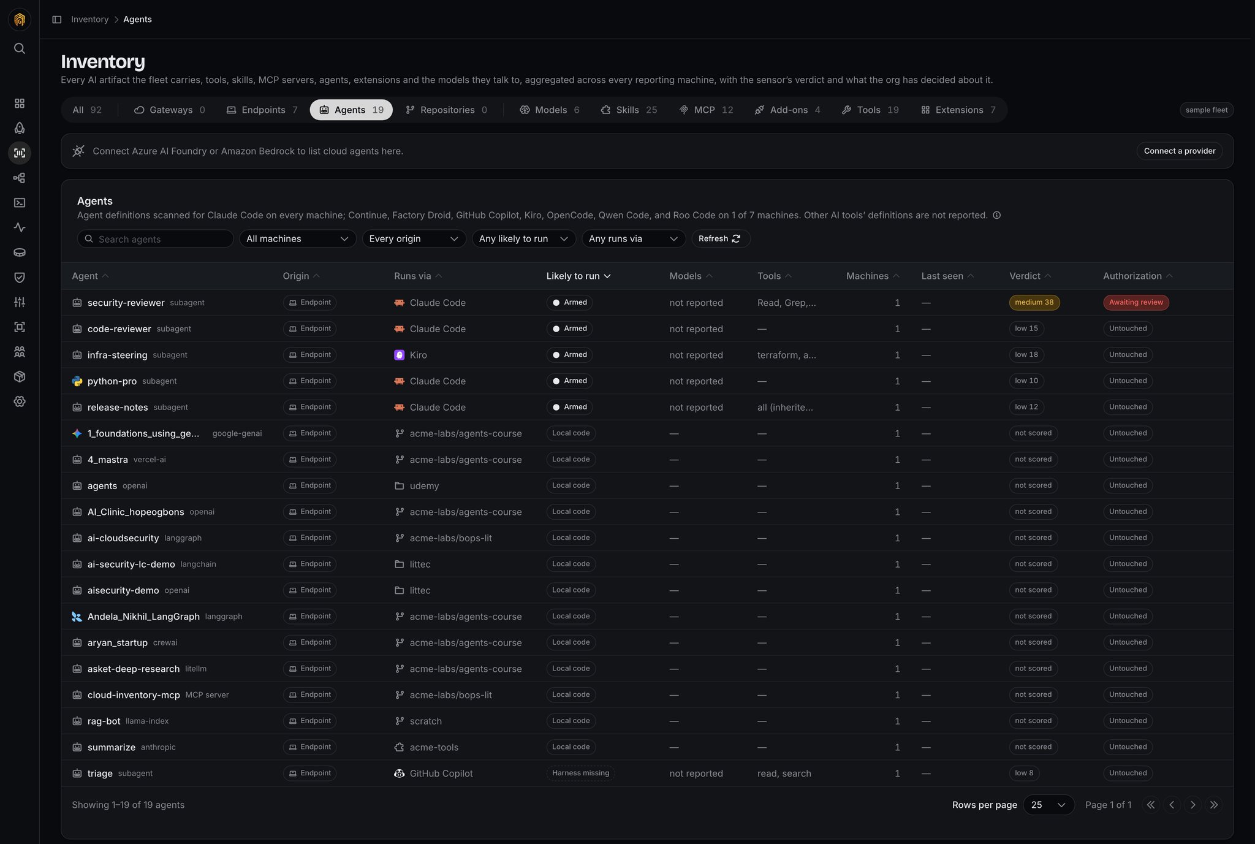Sort by the Verdict column header

point(1030,276)
